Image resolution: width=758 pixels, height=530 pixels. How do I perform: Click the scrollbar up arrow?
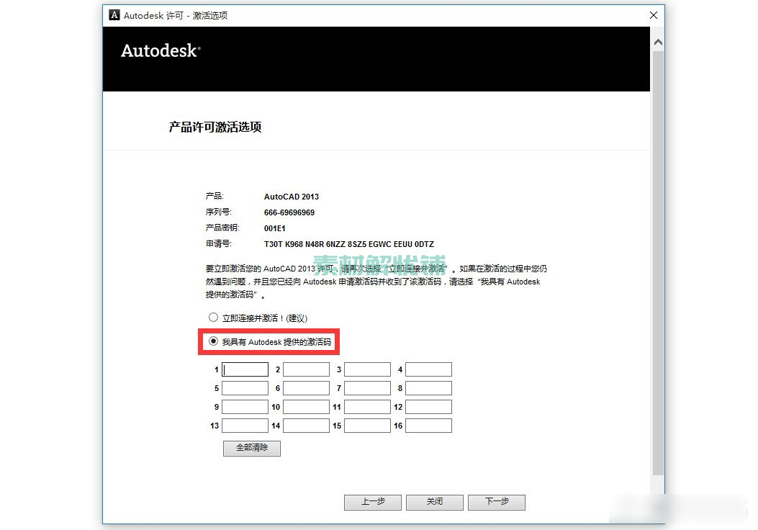click(x=658, y=42)
